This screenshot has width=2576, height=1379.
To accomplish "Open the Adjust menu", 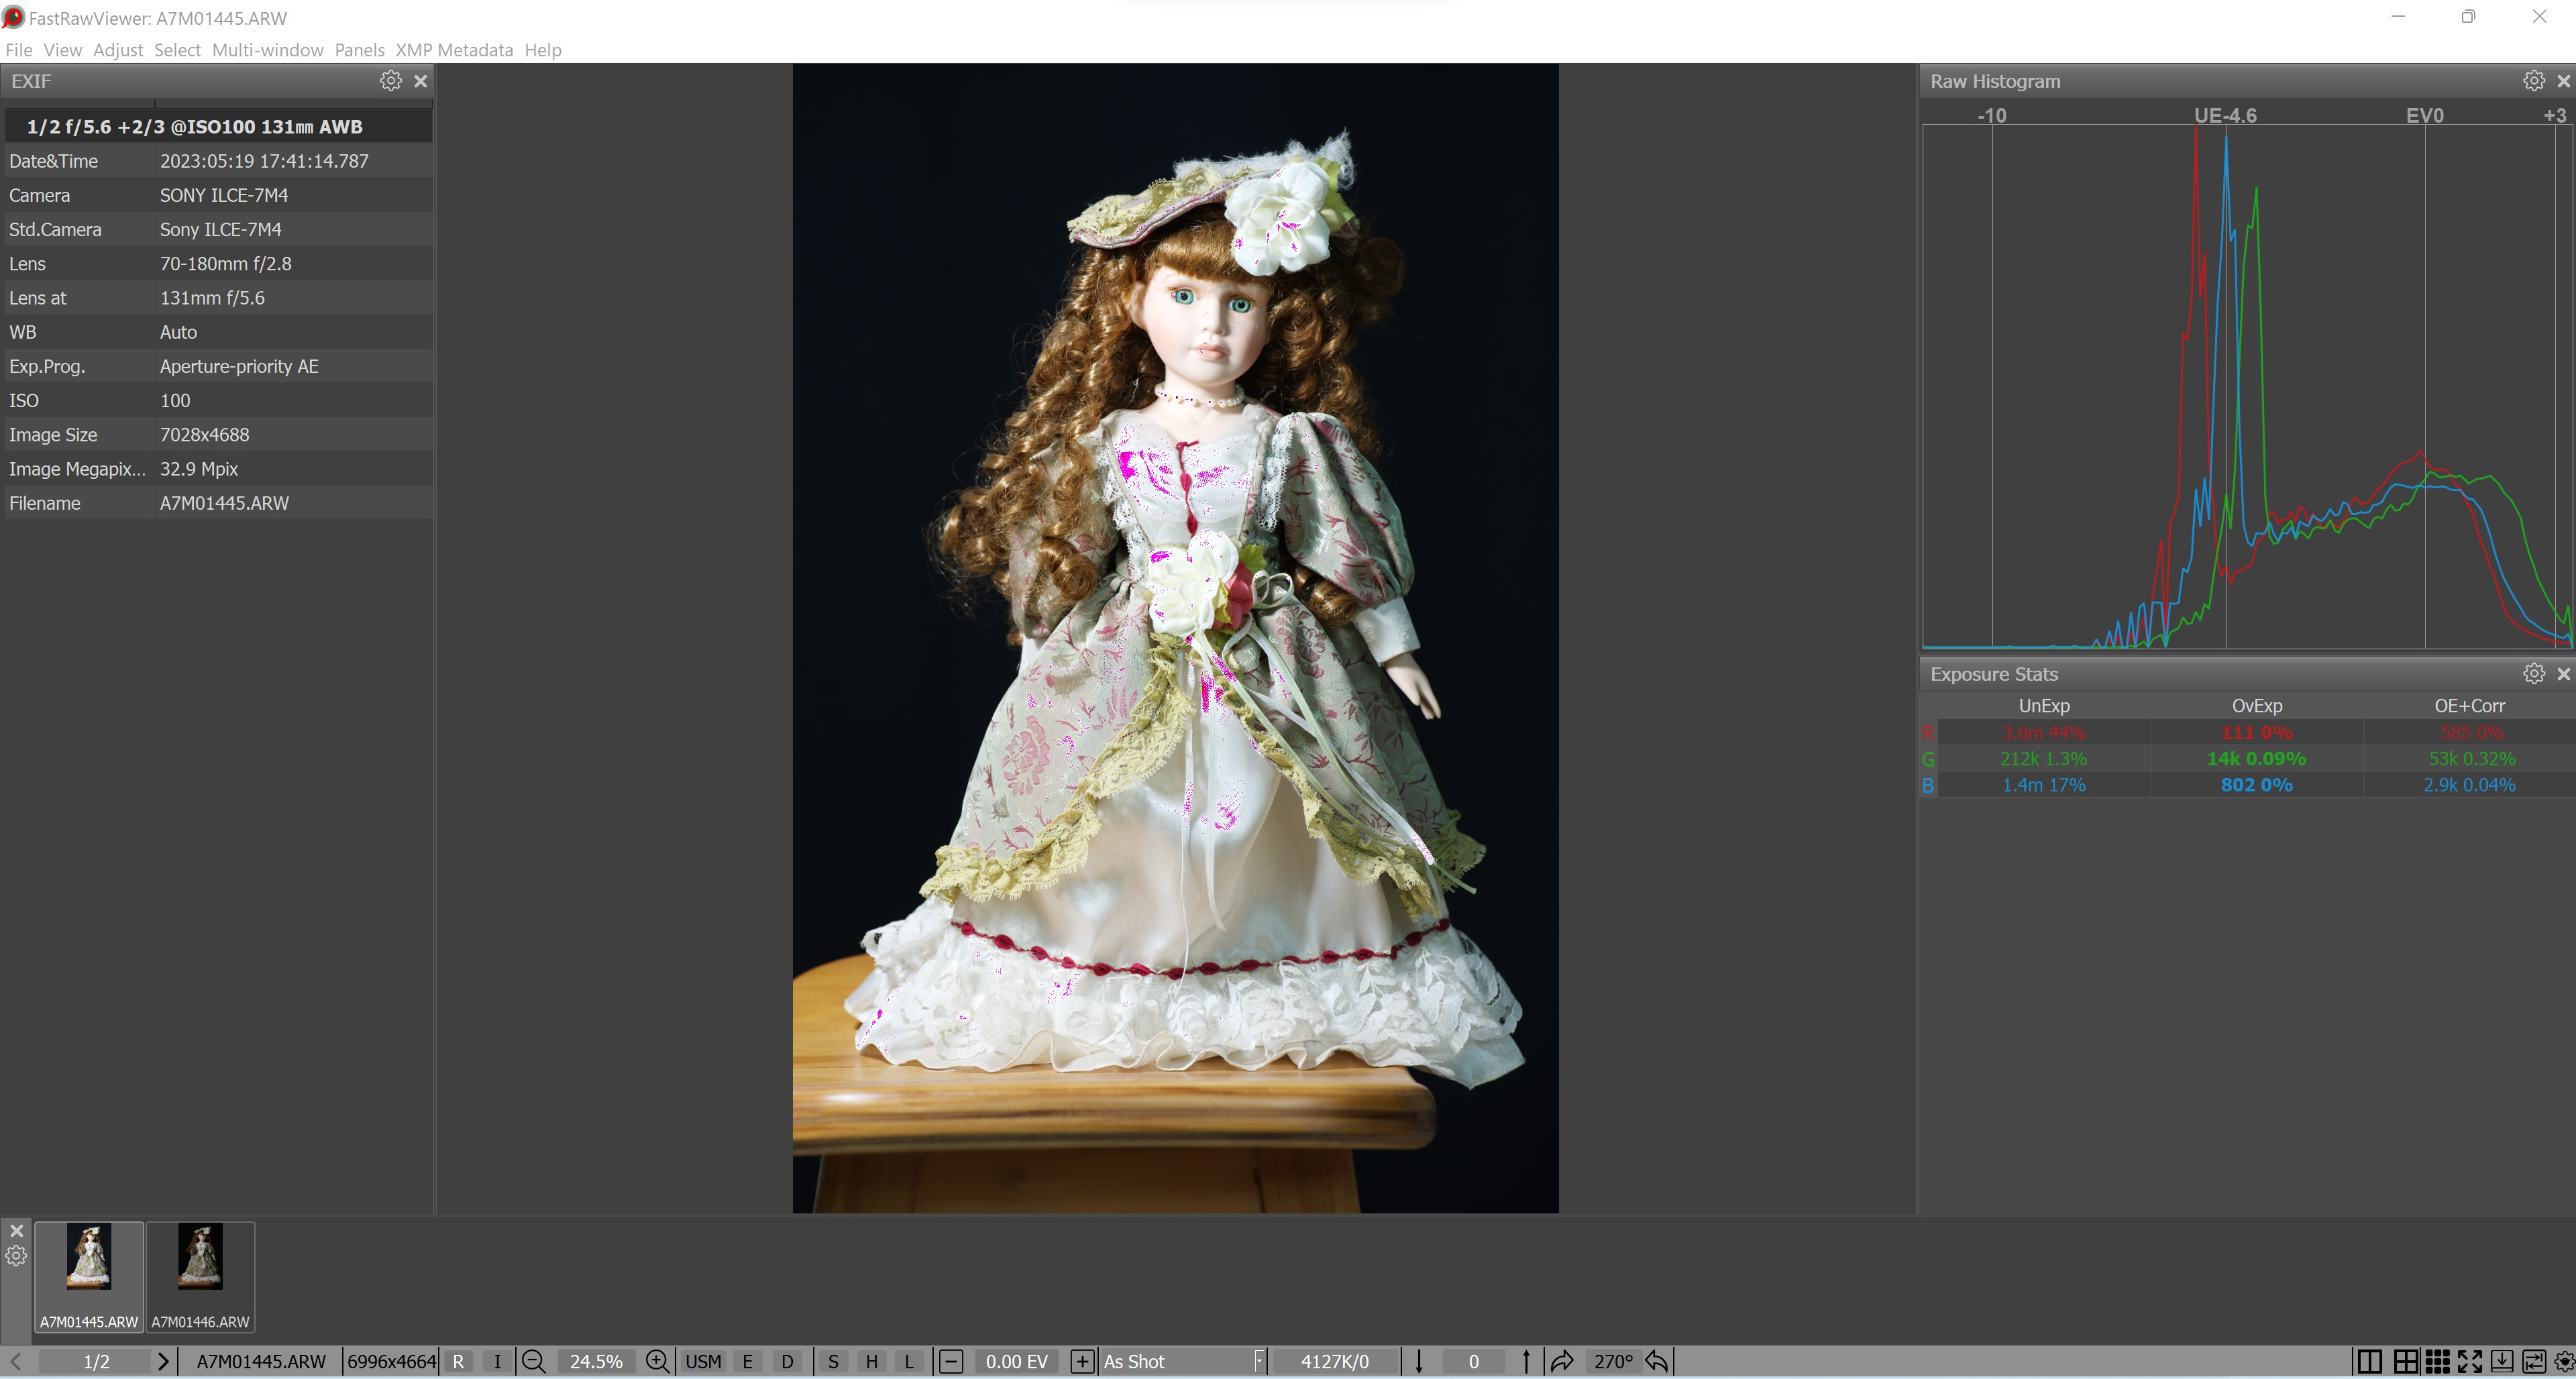I will (118, 50).
